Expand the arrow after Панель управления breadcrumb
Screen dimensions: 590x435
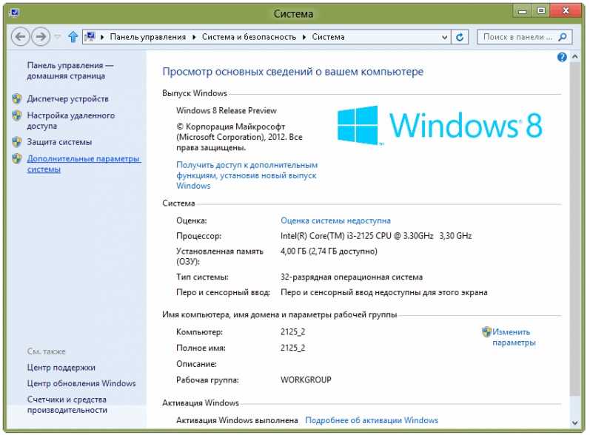tap(194, 37)
